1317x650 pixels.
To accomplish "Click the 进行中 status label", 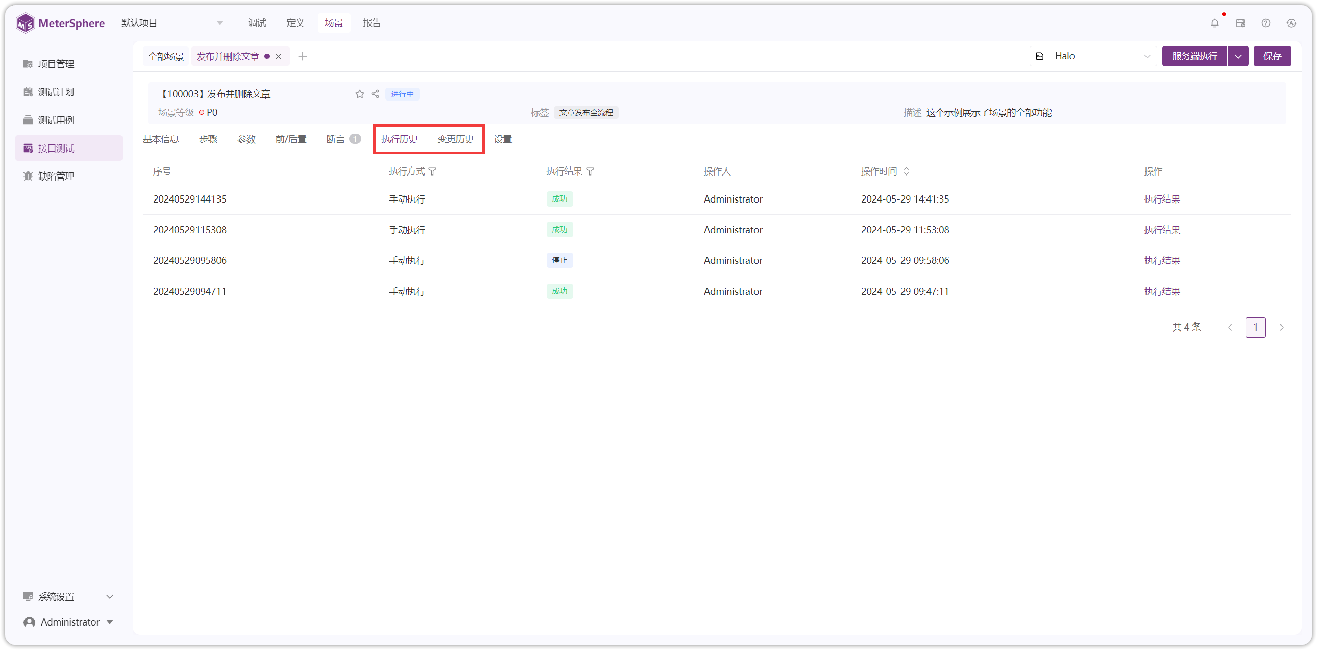I will pyautogui.click(x=402, y=94).
